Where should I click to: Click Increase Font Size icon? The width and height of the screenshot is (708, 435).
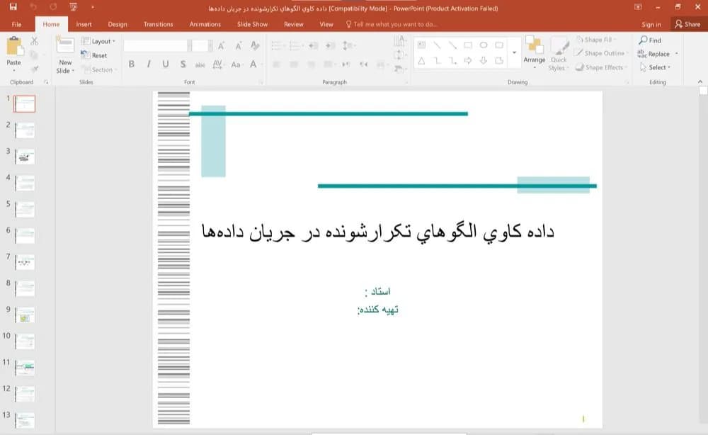[x=221, y=45]
